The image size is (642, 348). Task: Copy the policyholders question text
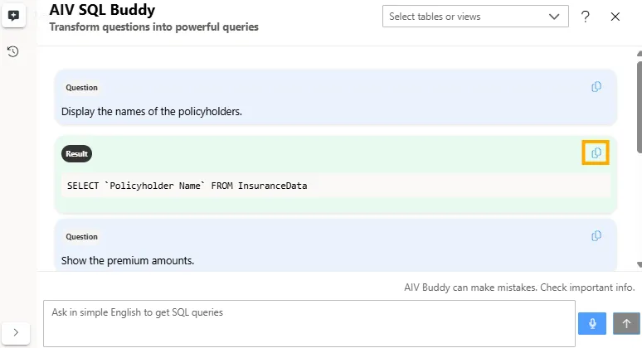tap(596, 87)
